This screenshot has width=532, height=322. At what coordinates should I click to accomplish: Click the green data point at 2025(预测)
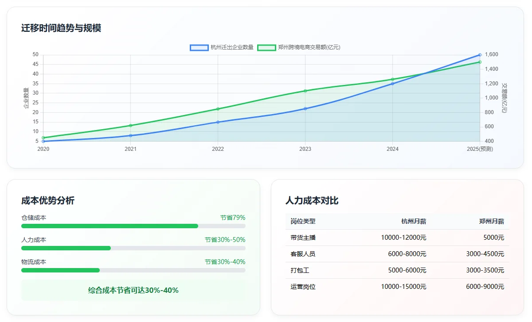point(480,62)
